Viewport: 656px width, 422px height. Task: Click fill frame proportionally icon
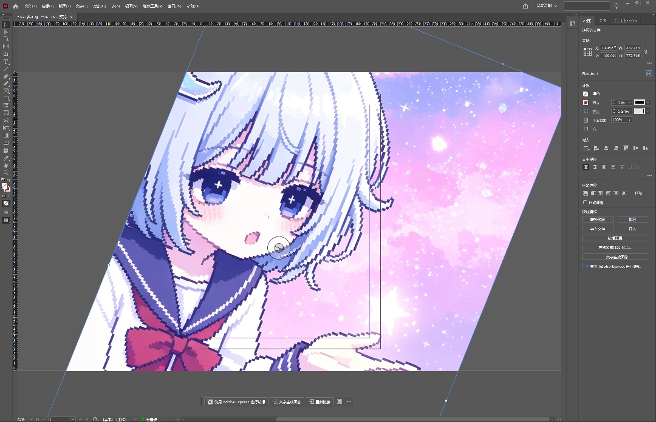pos(586,193)
